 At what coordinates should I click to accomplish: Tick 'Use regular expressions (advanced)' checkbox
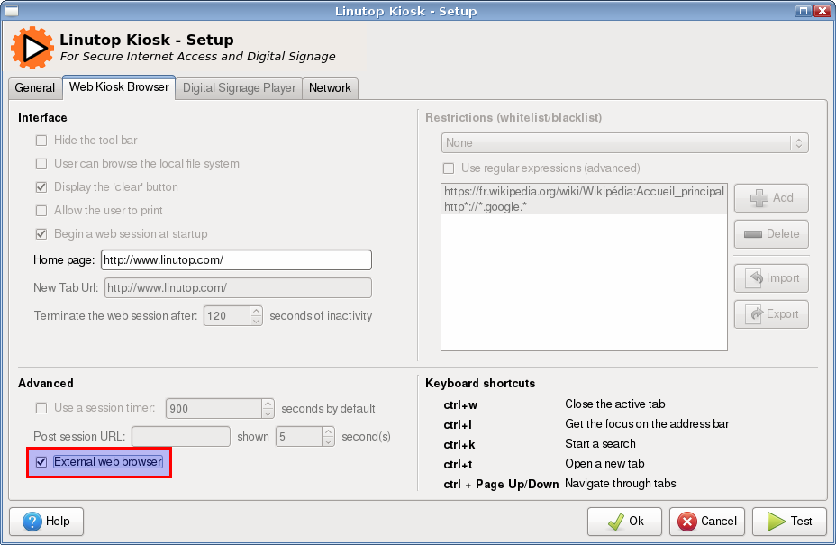449,168
